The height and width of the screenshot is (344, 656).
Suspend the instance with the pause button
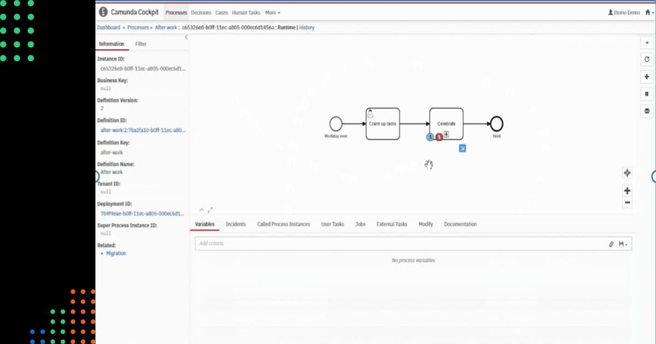pos(647,94)
